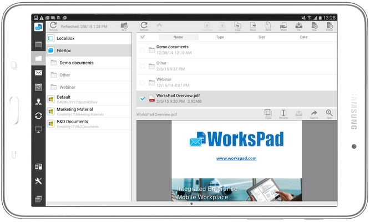Open the Other folder row in the file list
The image size is (370, 222).
236,66
